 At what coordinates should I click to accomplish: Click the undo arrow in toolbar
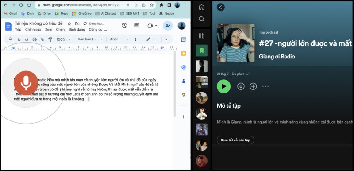[19, 39]
